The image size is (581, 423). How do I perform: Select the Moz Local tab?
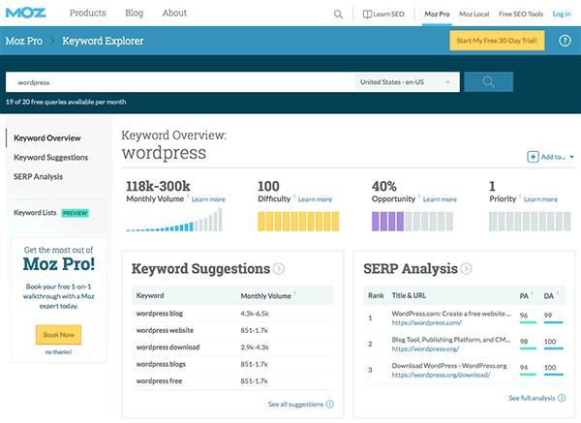(474, 15)
